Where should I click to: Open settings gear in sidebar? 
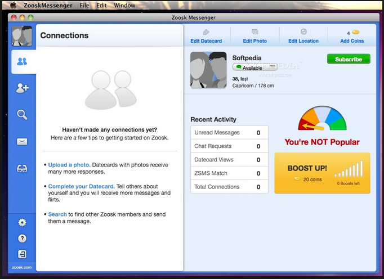pos(22,222)
